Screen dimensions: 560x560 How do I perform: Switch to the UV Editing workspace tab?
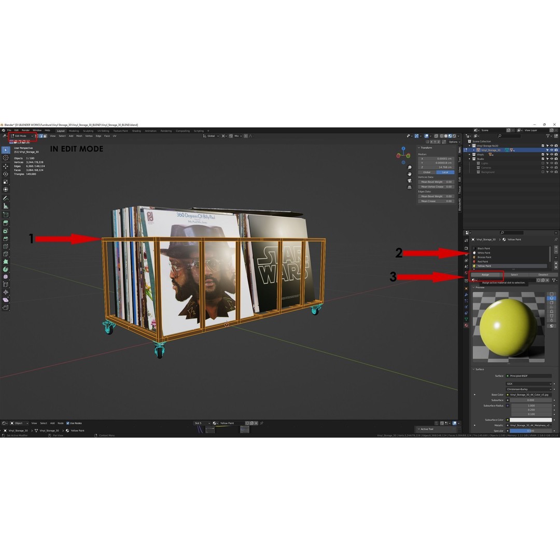[103, 131]
